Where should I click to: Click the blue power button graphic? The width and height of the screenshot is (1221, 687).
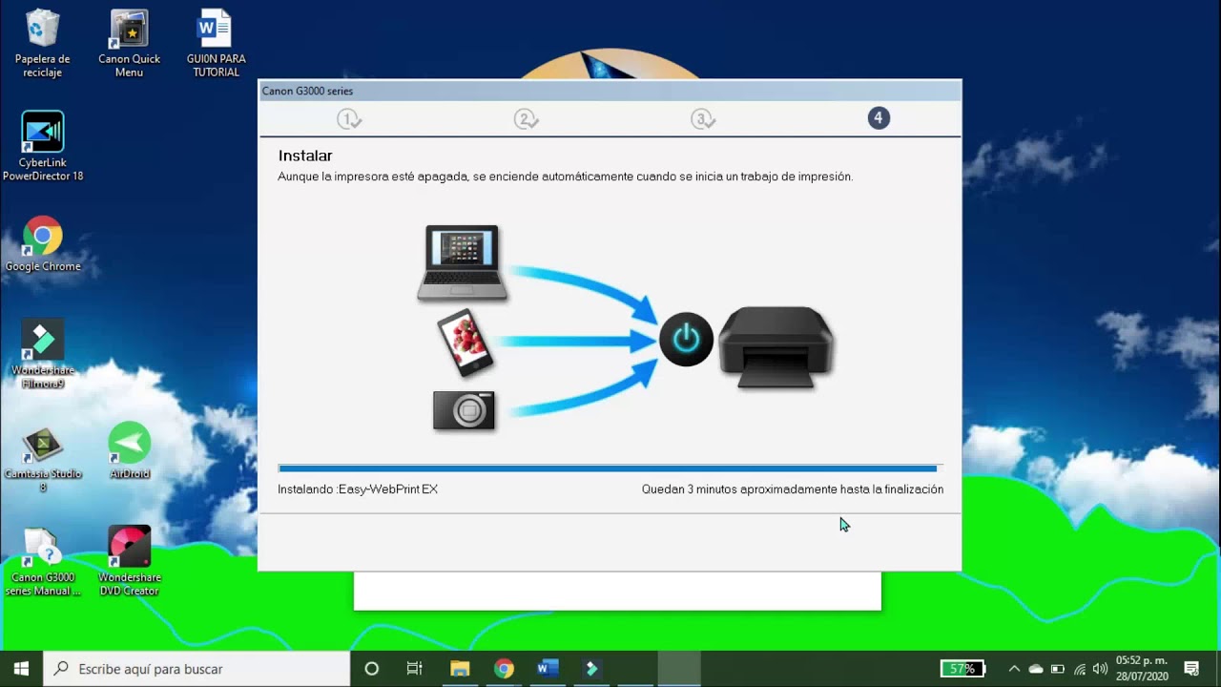(x=686, y=339)
